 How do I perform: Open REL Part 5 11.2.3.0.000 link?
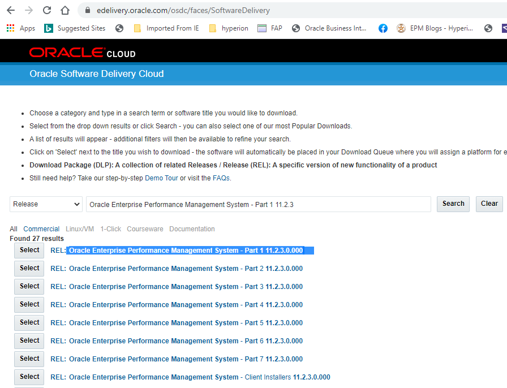tap(177, 323)
